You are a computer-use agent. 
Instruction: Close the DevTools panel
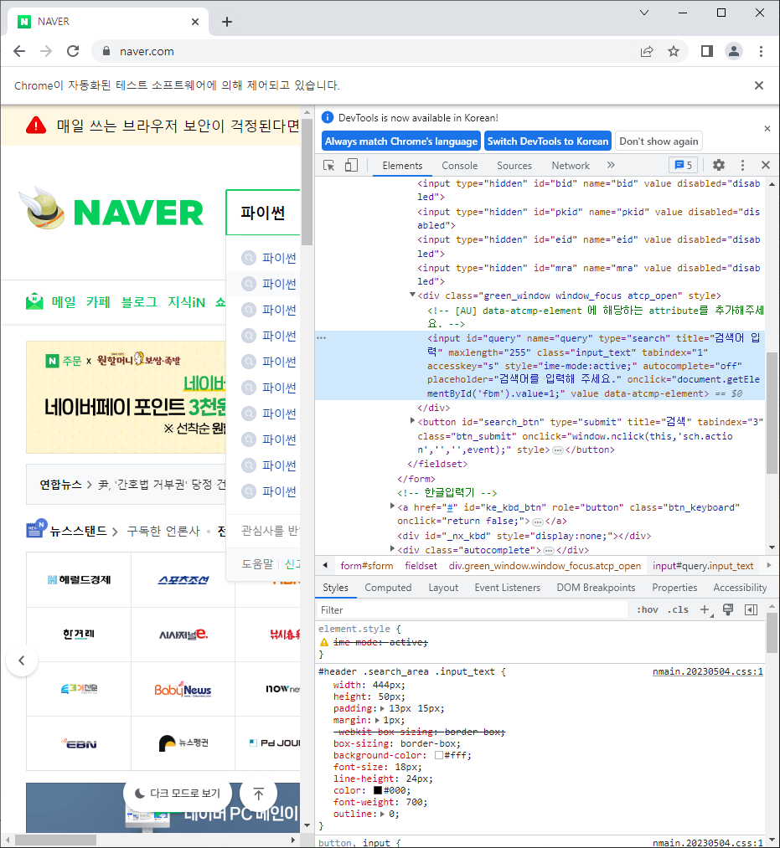(766, 165)
